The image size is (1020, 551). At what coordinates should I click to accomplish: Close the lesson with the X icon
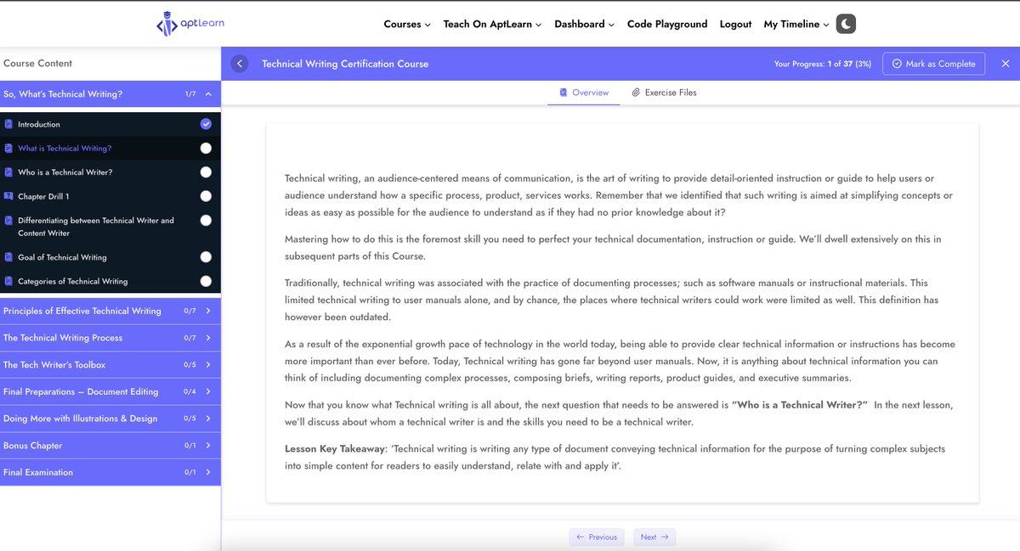[x=1006, y=64]
